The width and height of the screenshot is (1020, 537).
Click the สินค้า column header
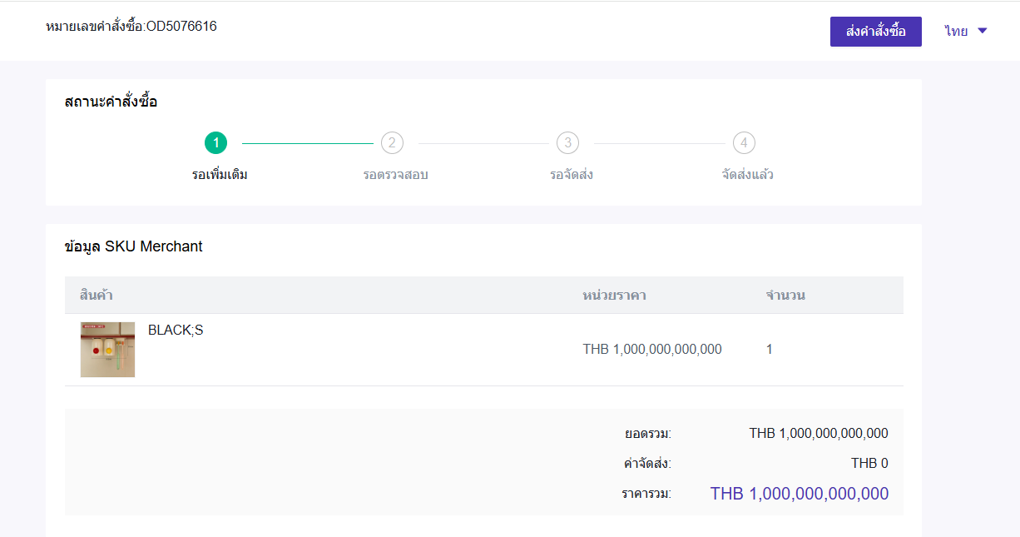[x=97, y=296]
